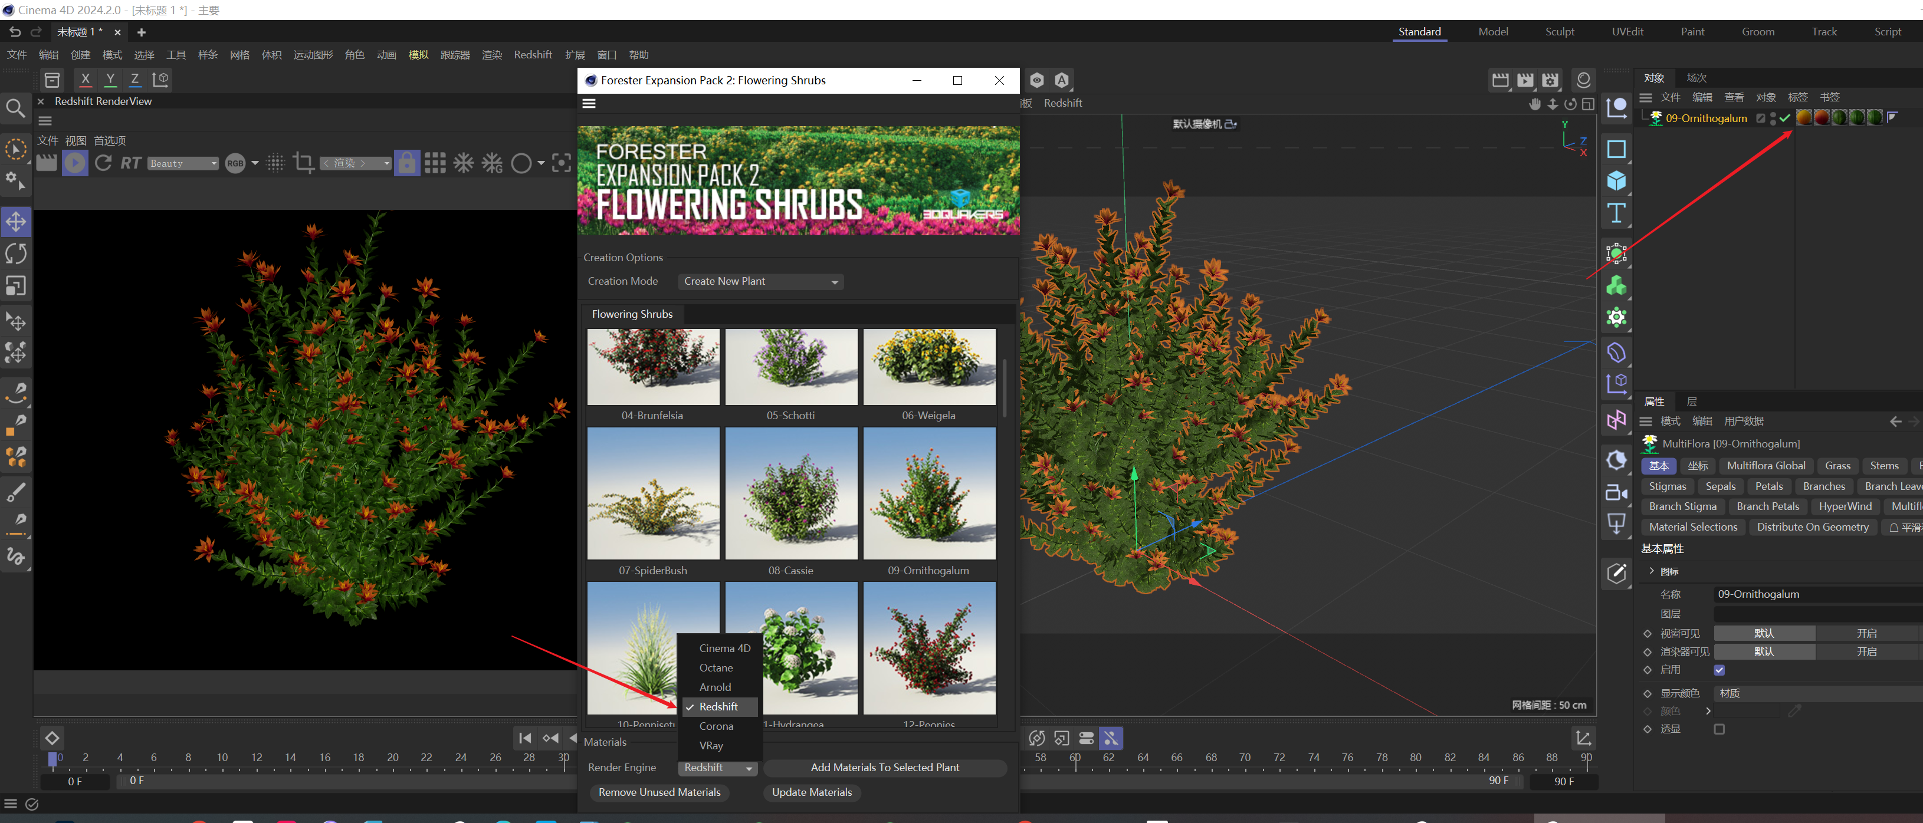Click the coordinate system cube icon

pos(160,79)
